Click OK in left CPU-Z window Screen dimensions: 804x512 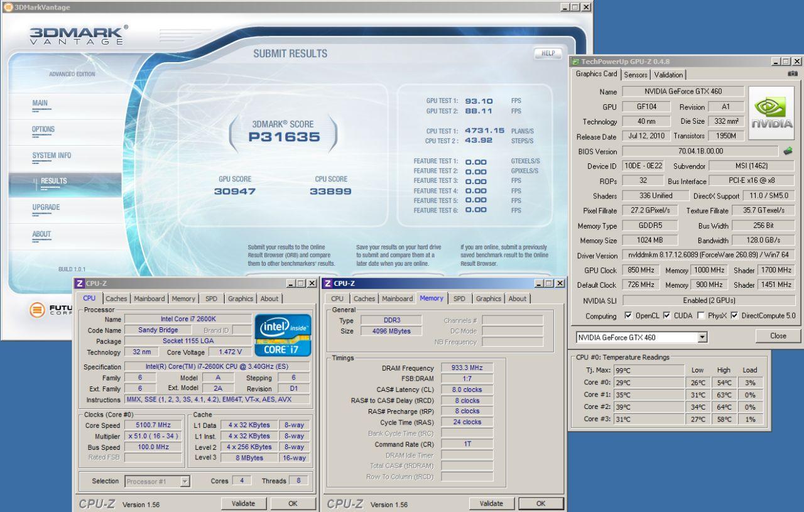pyautogui.click(x=293, y=503)
